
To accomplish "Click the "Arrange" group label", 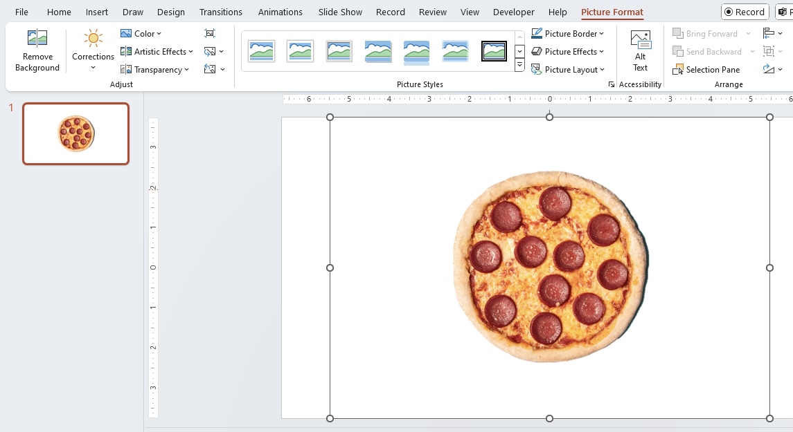I will [x=729, y=84].
